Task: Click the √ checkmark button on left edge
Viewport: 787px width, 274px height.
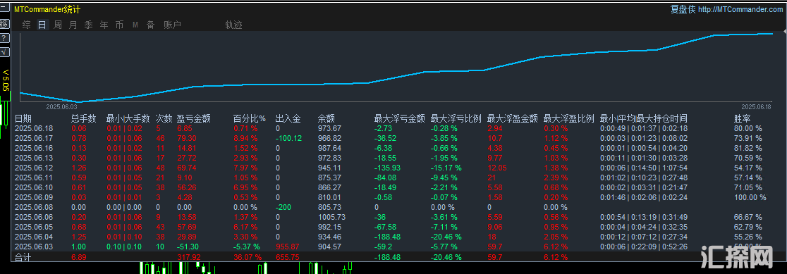Action: coord(4,52)
